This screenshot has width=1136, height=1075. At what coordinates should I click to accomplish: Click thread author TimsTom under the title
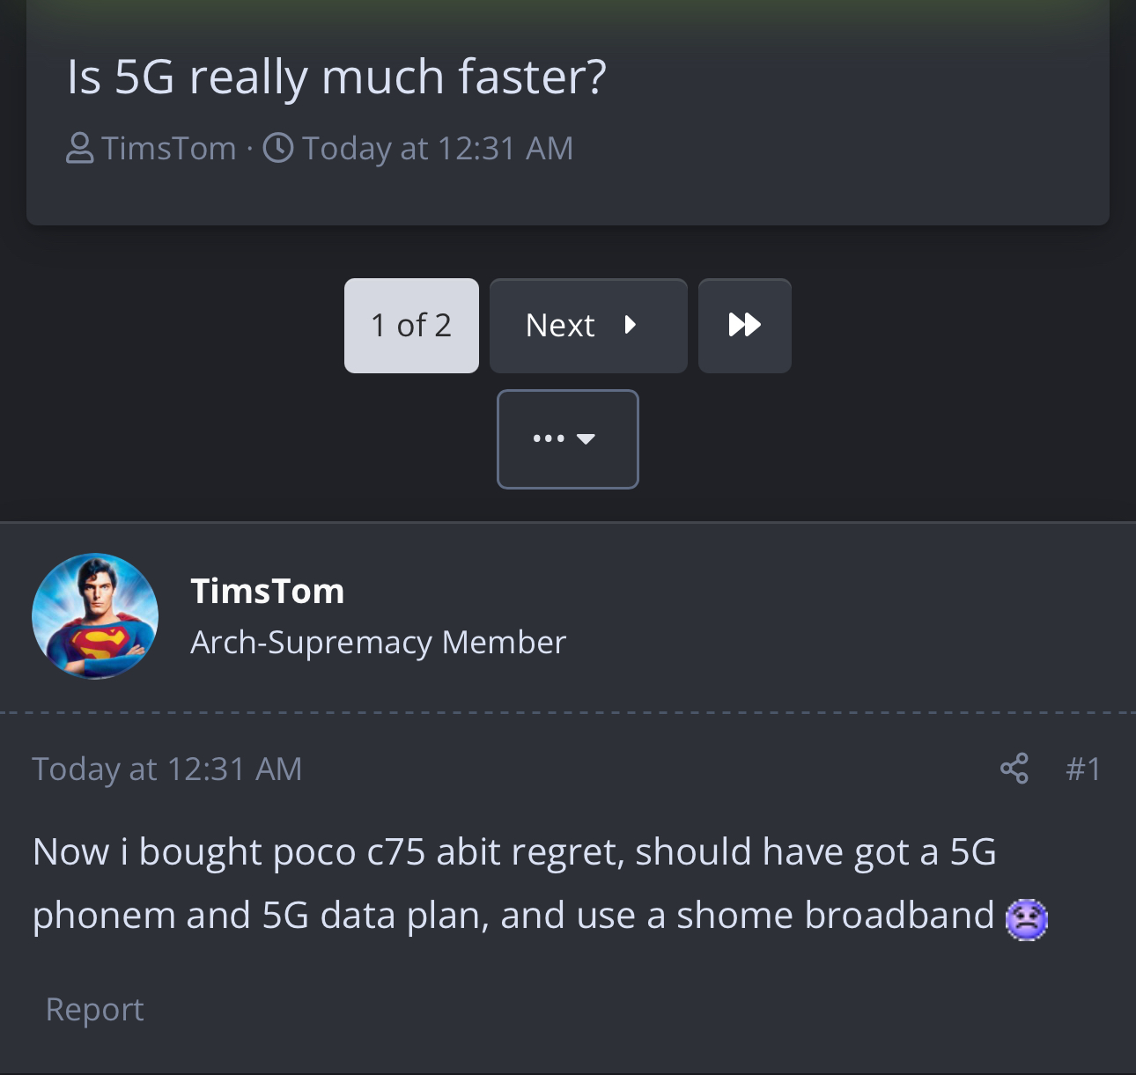[168, 148]
